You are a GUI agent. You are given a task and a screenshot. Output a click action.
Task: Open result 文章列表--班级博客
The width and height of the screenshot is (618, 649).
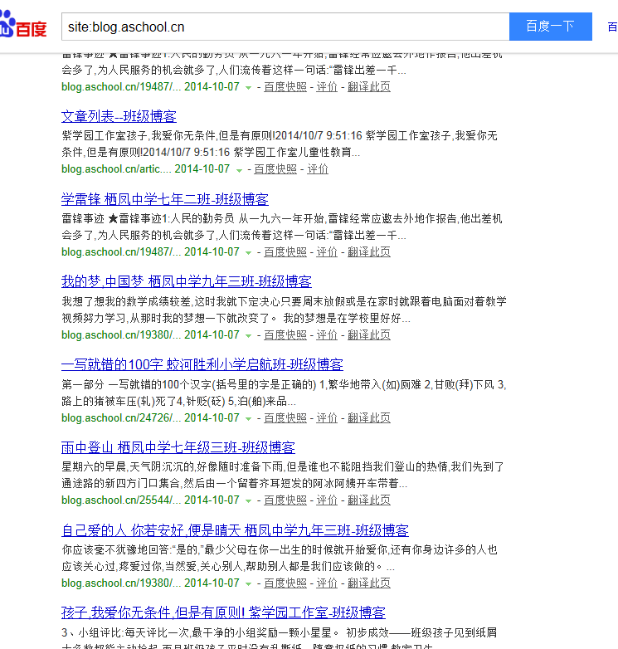[x=119, y=116]
